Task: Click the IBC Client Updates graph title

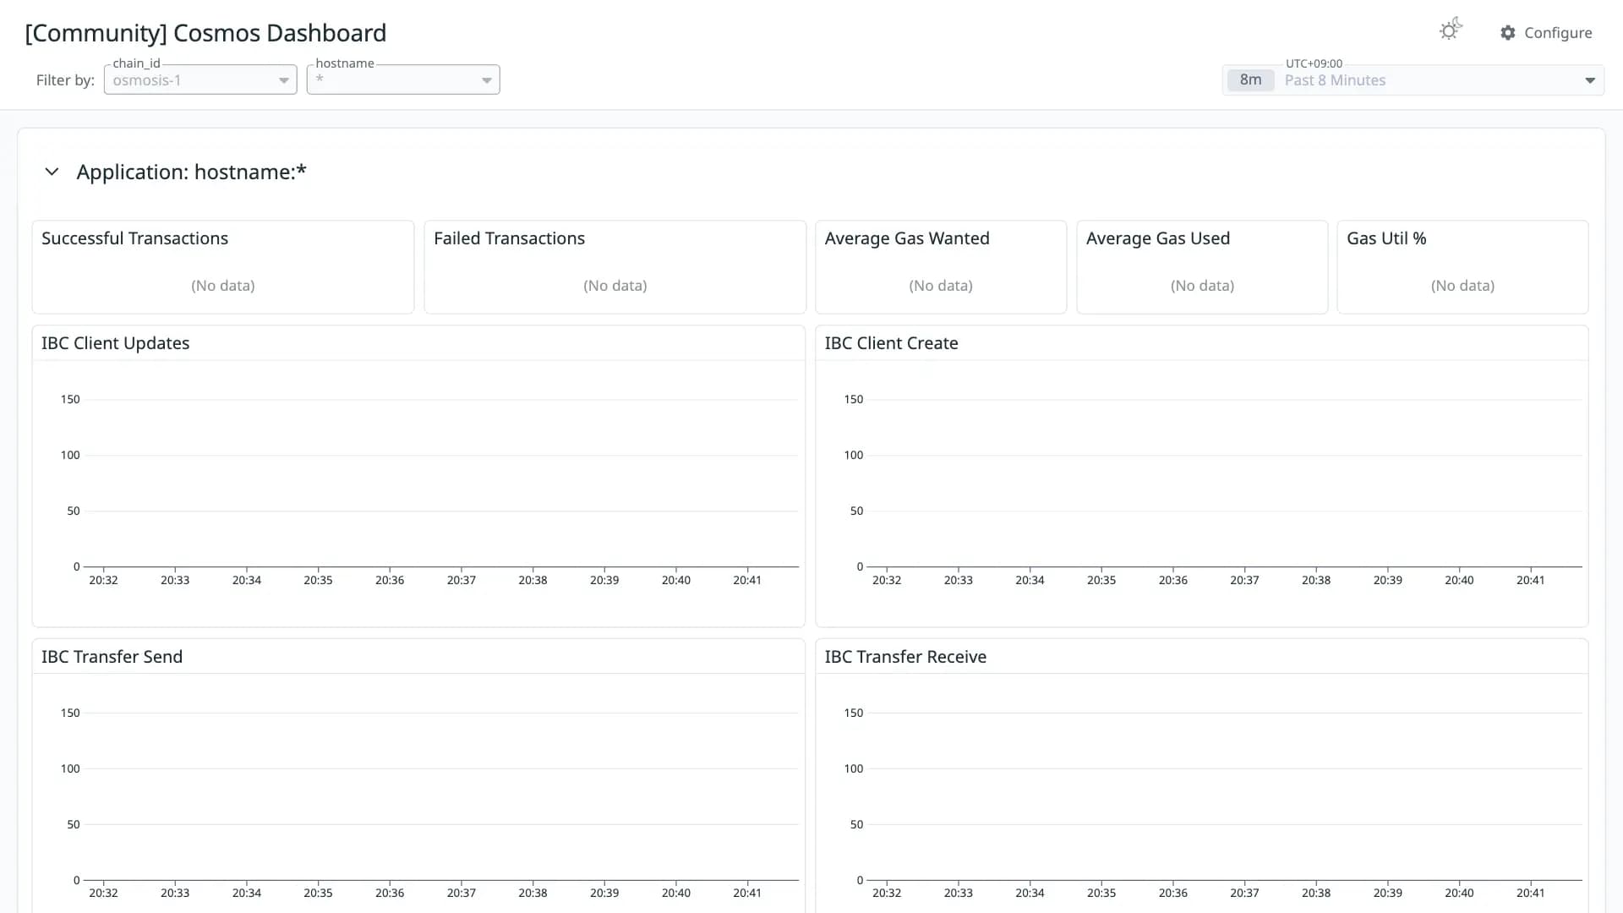Action: click(116, 343)
